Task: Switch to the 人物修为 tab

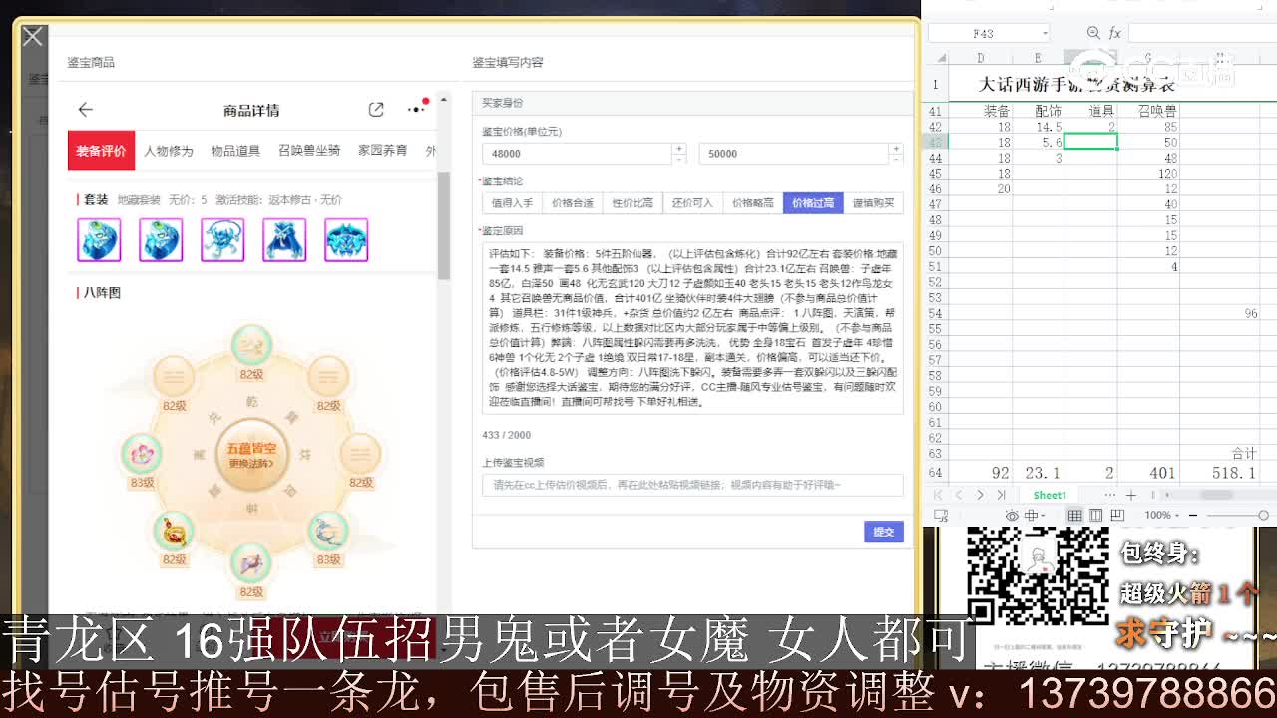Action: point(172,152)
